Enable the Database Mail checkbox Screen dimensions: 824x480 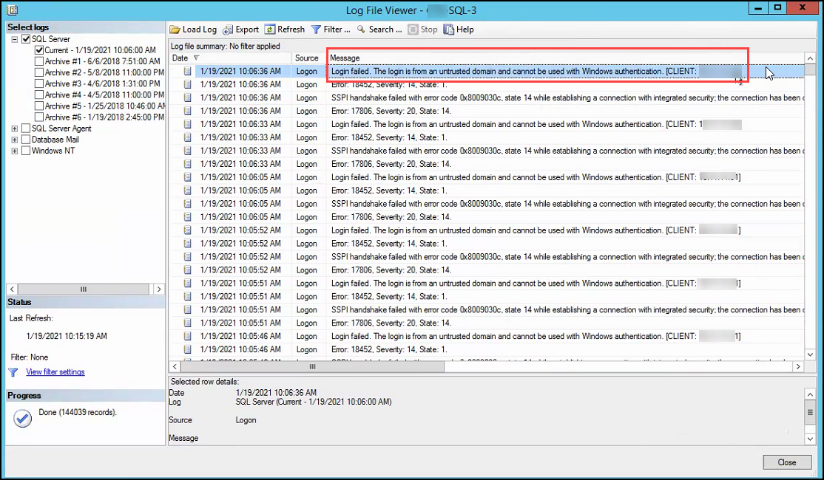26,140
